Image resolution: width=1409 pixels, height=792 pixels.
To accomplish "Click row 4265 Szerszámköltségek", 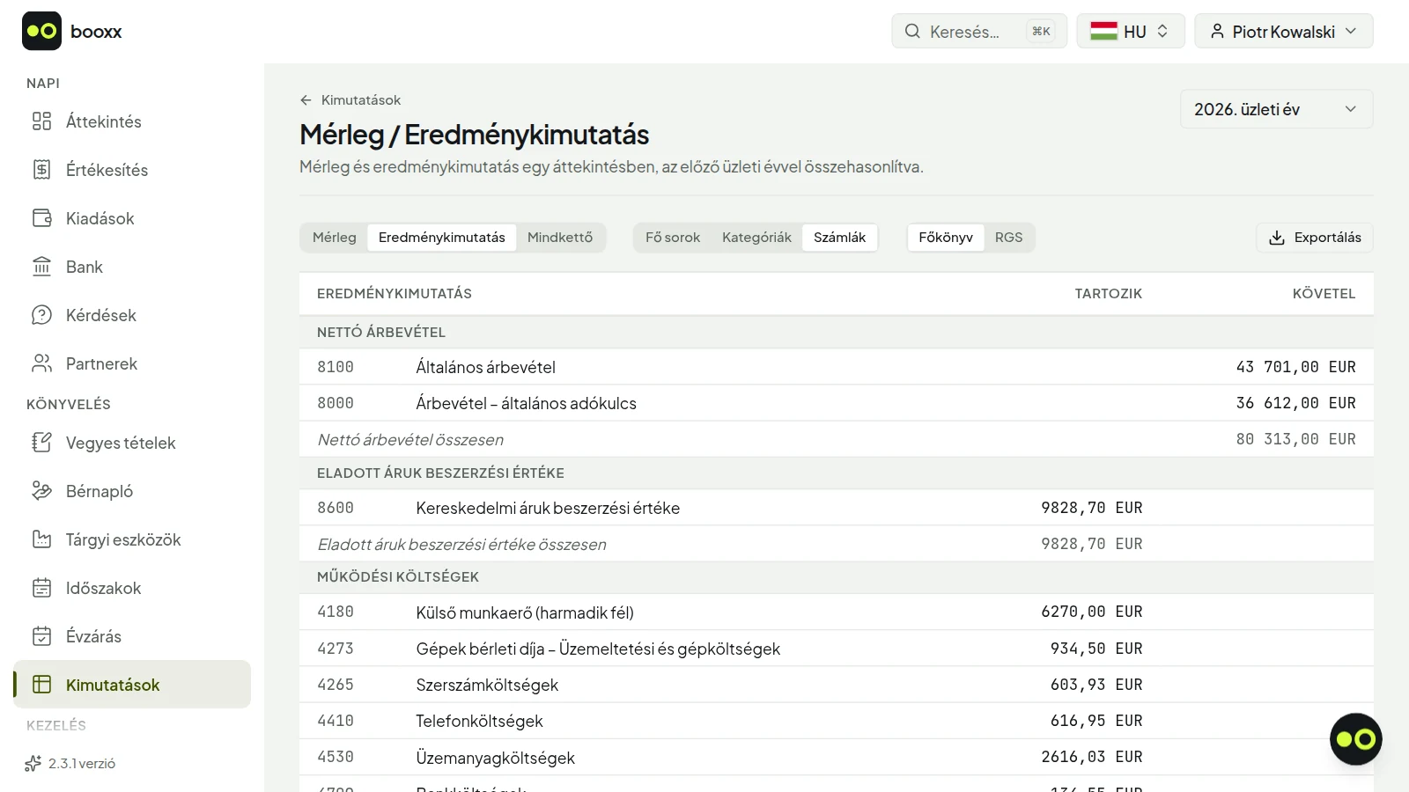I will (x=837, y=685).
